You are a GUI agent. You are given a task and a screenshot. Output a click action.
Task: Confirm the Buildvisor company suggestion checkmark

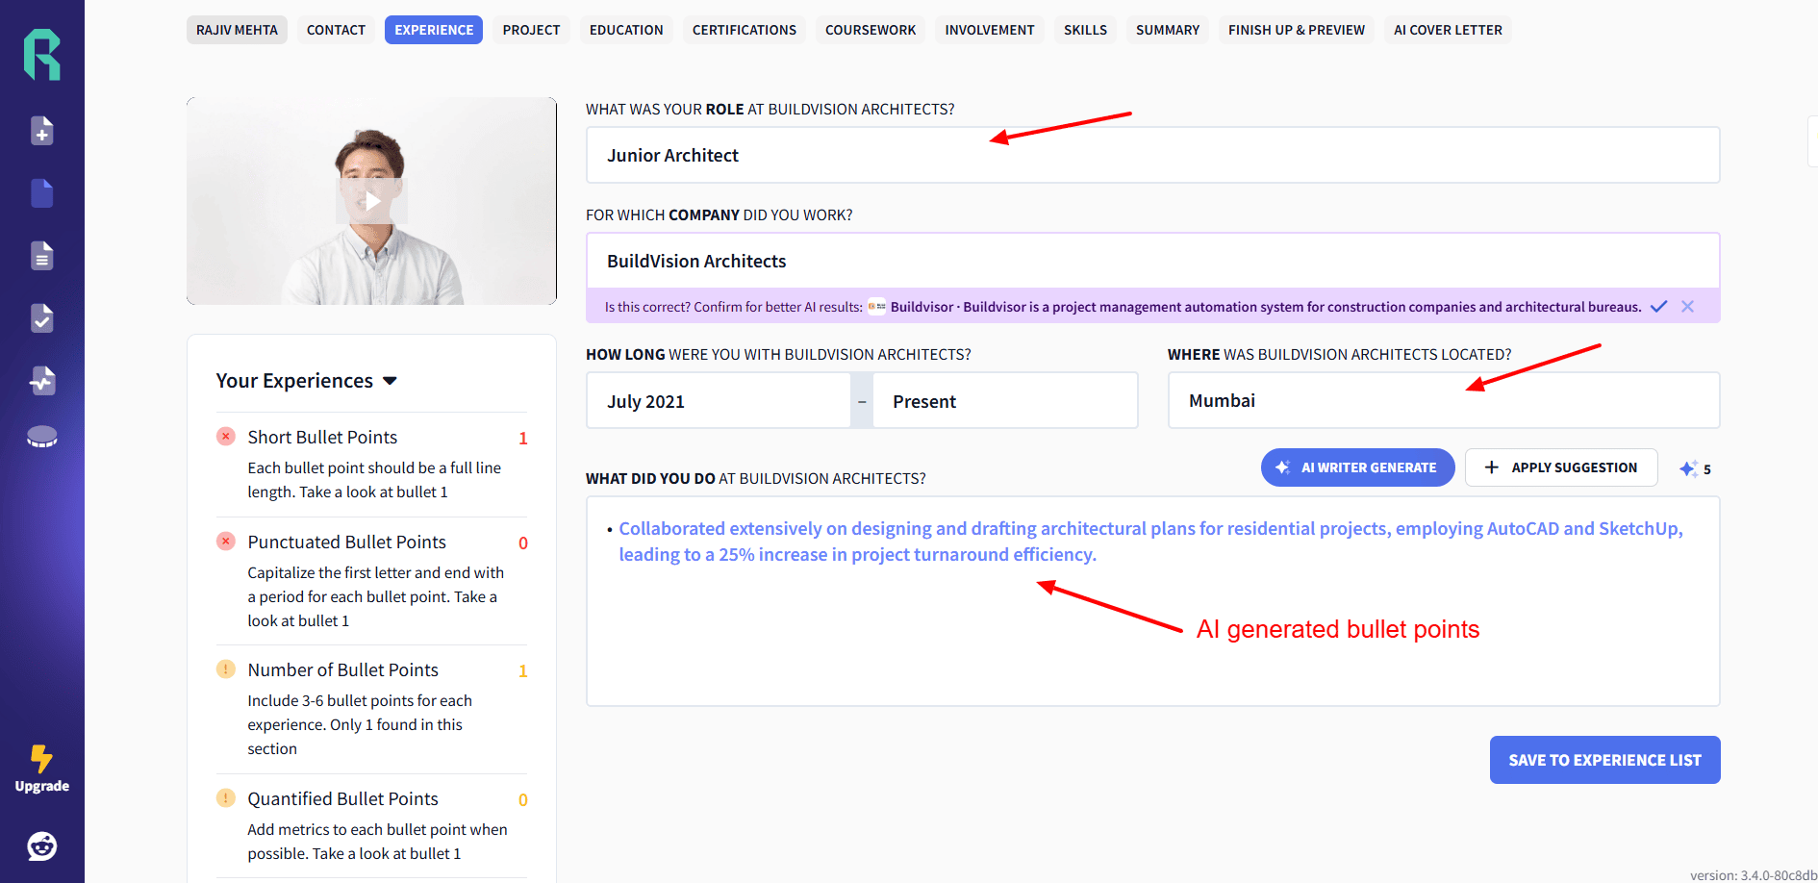click(1658, 307)
